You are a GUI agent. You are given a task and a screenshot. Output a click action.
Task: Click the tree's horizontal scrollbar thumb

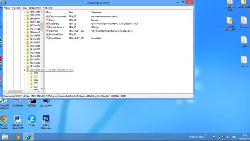click(x=15, y=92)
